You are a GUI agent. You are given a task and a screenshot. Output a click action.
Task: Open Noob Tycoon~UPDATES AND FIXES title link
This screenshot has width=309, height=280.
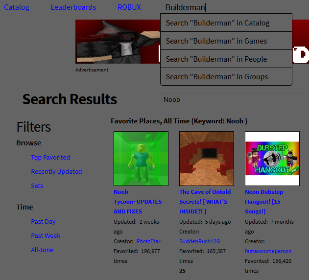click(138, 202)
